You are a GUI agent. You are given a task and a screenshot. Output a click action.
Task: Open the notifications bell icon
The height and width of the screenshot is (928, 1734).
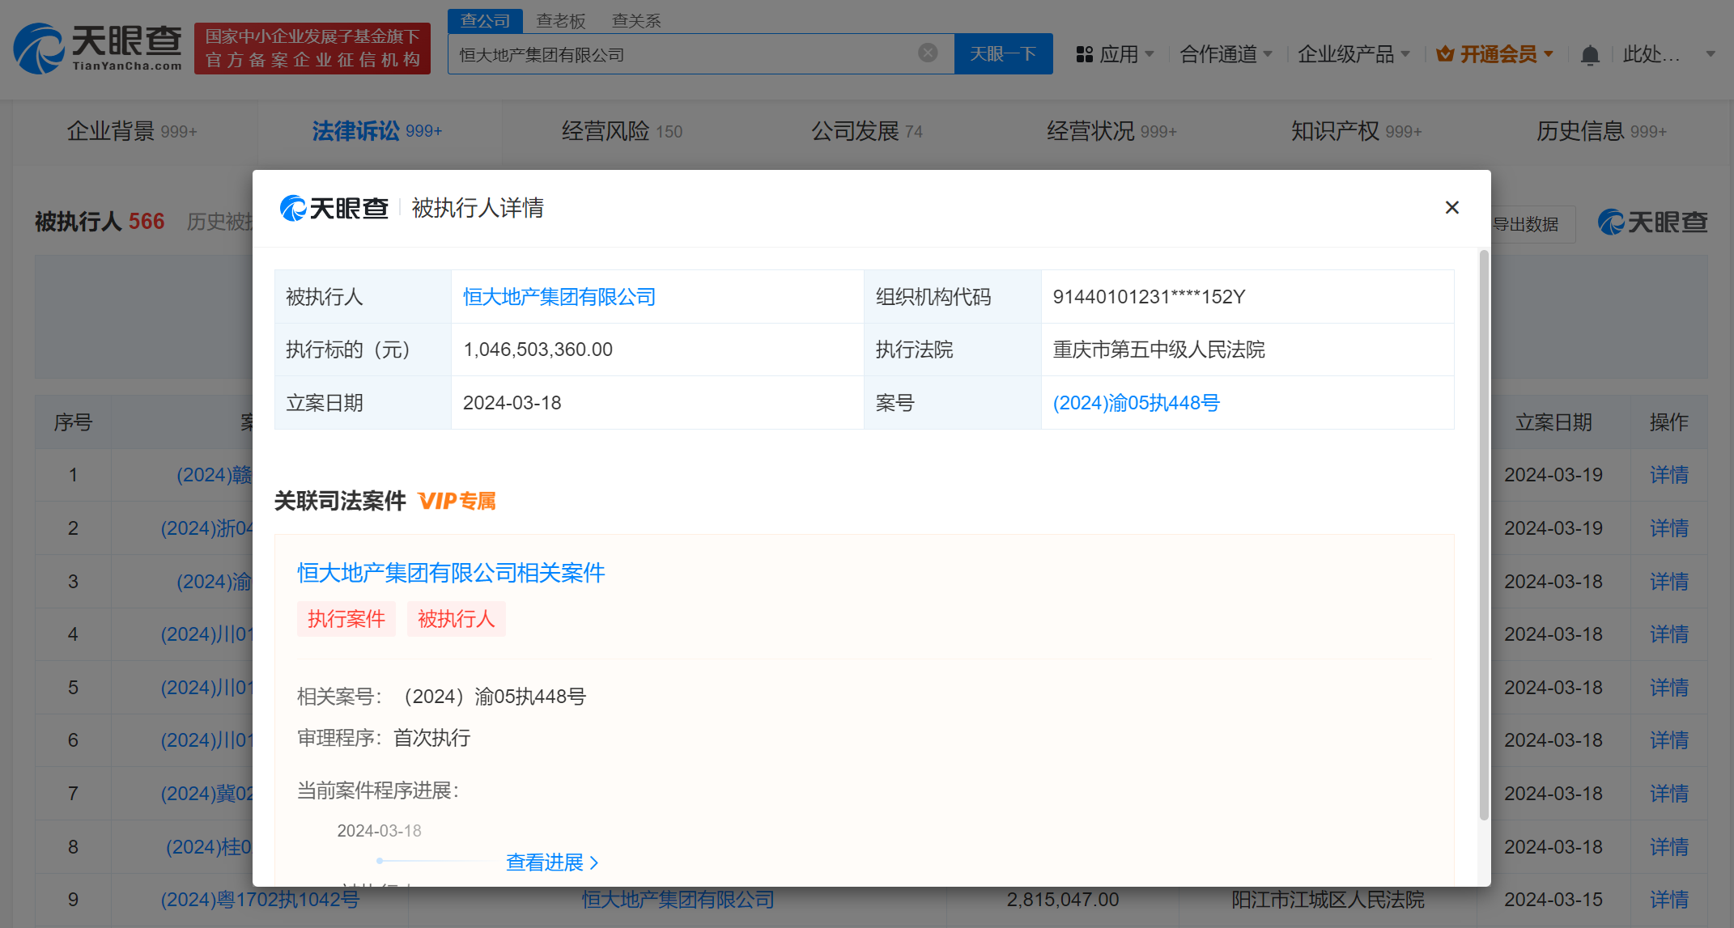pyautogui.click(x=1590, y=54)
